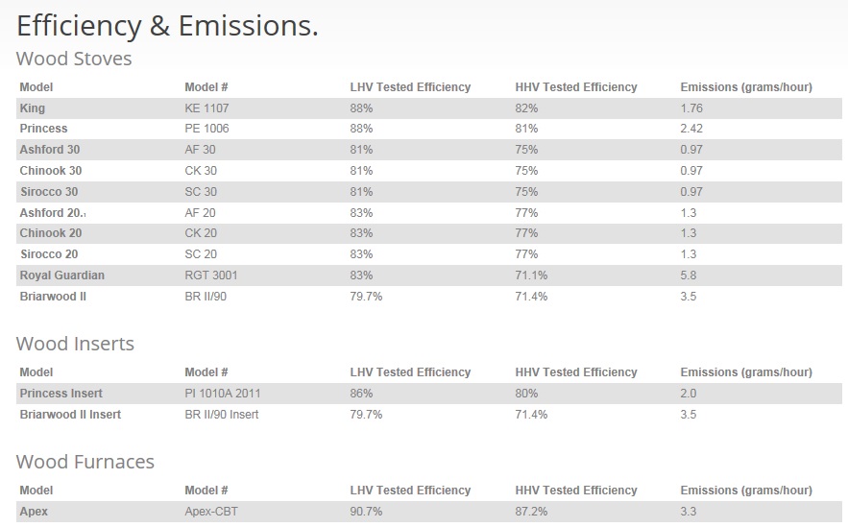Select the Royal Guardian model cell
Image resolution: width=848 pixels, height=527 pixels.
(62, 275)
